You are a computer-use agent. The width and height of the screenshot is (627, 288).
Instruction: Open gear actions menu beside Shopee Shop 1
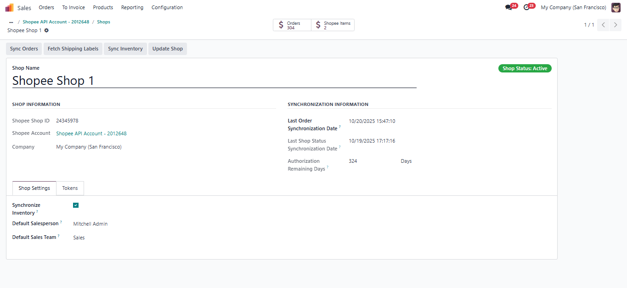46,30
